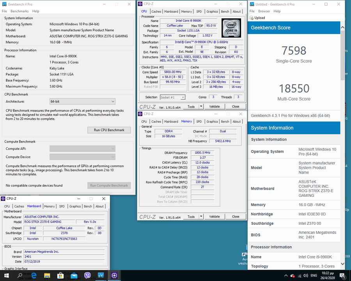Open Microsoft Store from the taskbar
Viewport: 351px width, 281px height.
click(60, 276)
